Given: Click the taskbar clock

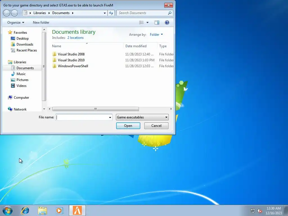Looking at the screenshot, I should click(x=274, y=210).
